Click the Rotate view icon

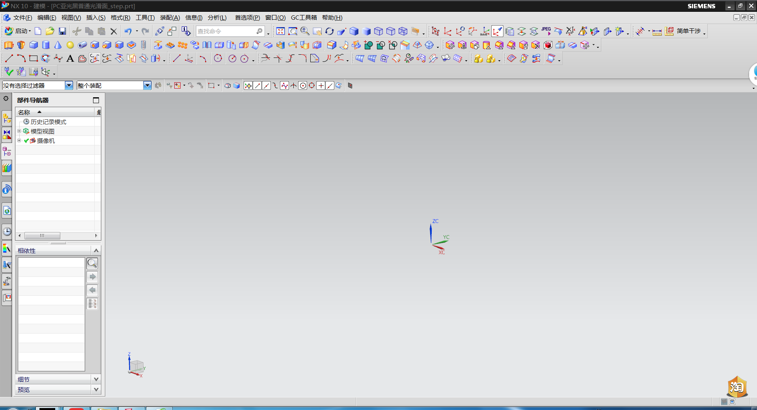pyautogui.click(x=329, y=31)
